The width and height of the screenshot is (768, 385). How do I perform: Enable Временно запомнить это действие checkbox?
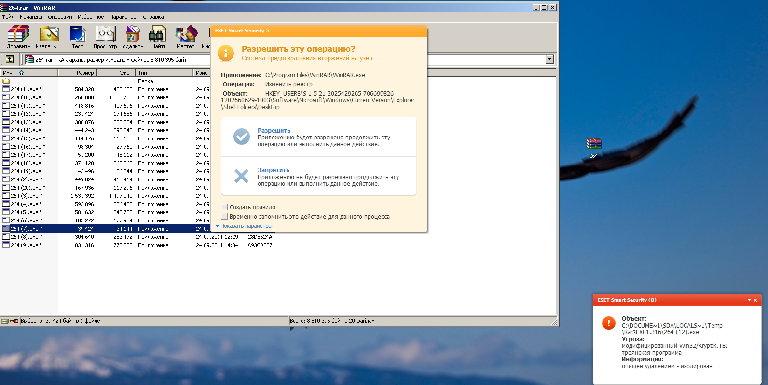[224, 216]
